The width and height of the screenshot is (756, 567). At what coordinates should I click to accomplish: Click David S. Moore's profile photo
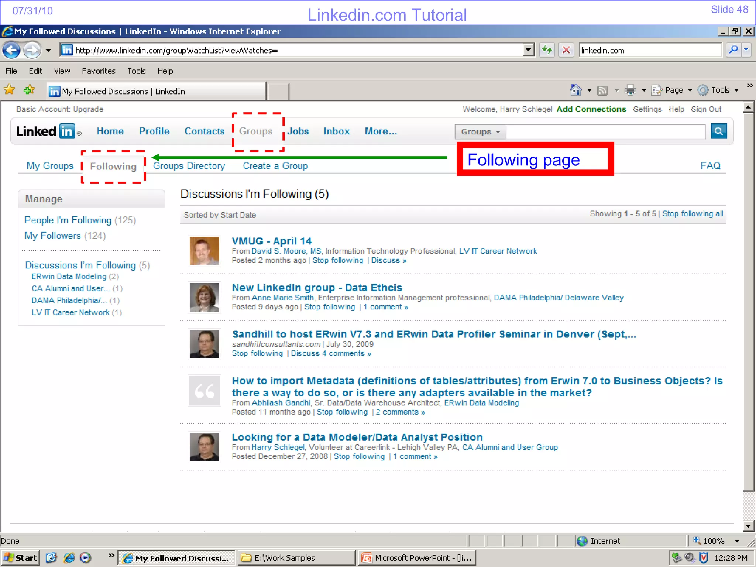click(204, 251)
